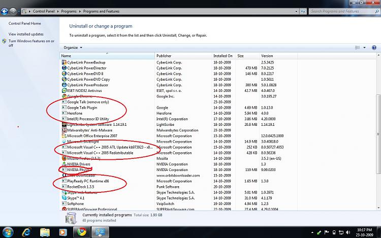
Task: Click the 3.5.3 (en-US) version cell
Action: (271, 158)
